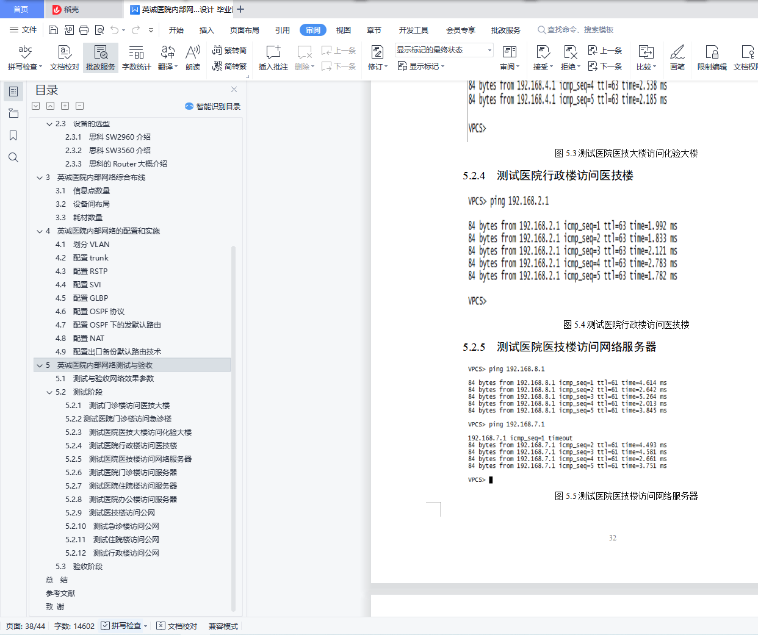Collapse the 5.2 测试阶段 node
The height and width of the screenshot is (635, 758).
point(49,392)
